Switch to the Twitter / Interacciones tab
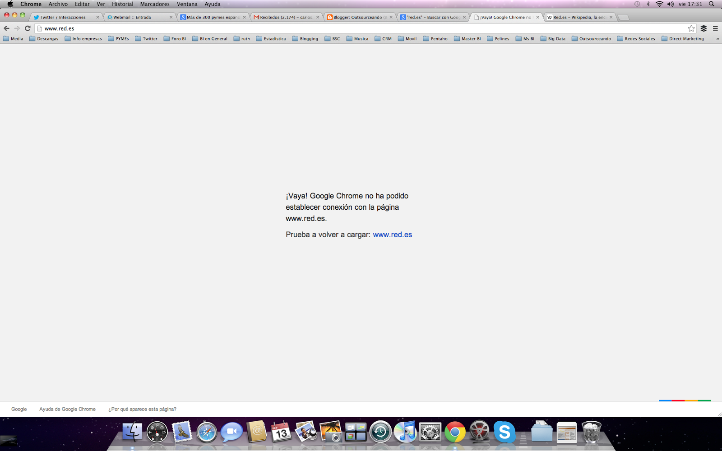Image resolution: width=722 pixels, height=451 pixels. click(65, 17)
